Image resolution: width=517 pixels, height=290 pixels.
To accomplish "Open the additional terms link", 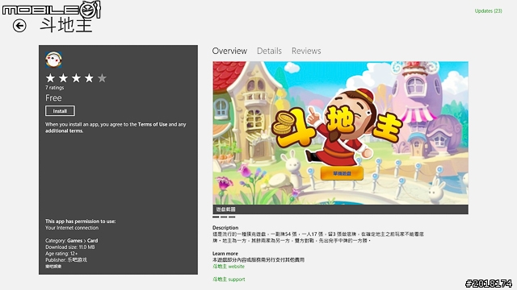I will [x=64, y=130].
